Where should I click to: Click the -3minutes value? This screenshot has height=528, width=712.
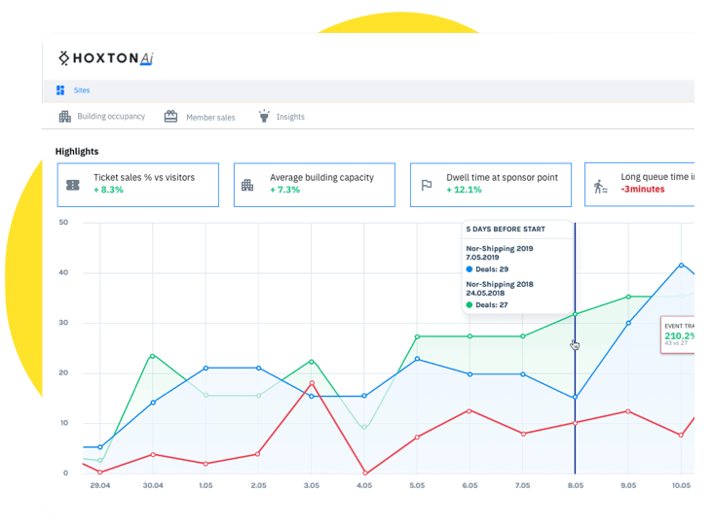coord(643,189)
